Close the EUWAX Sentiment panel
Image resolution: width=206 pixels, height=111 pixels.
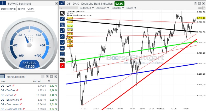pyautogui.click(x=56, y=4)
